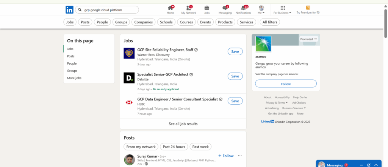Screen dimensions: 388x167
Task: Save the GCP Data Engineer job
Action: 235,101
